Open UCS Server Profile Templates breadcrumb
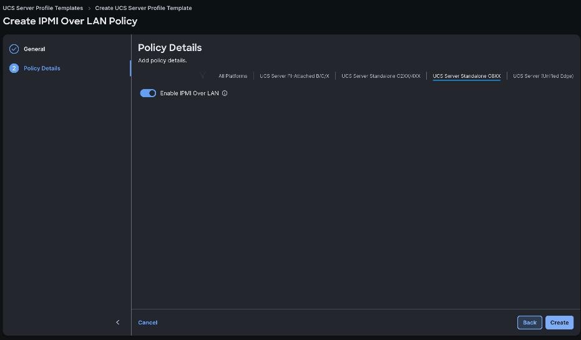The image size is (581, 340). pos(43,7)
